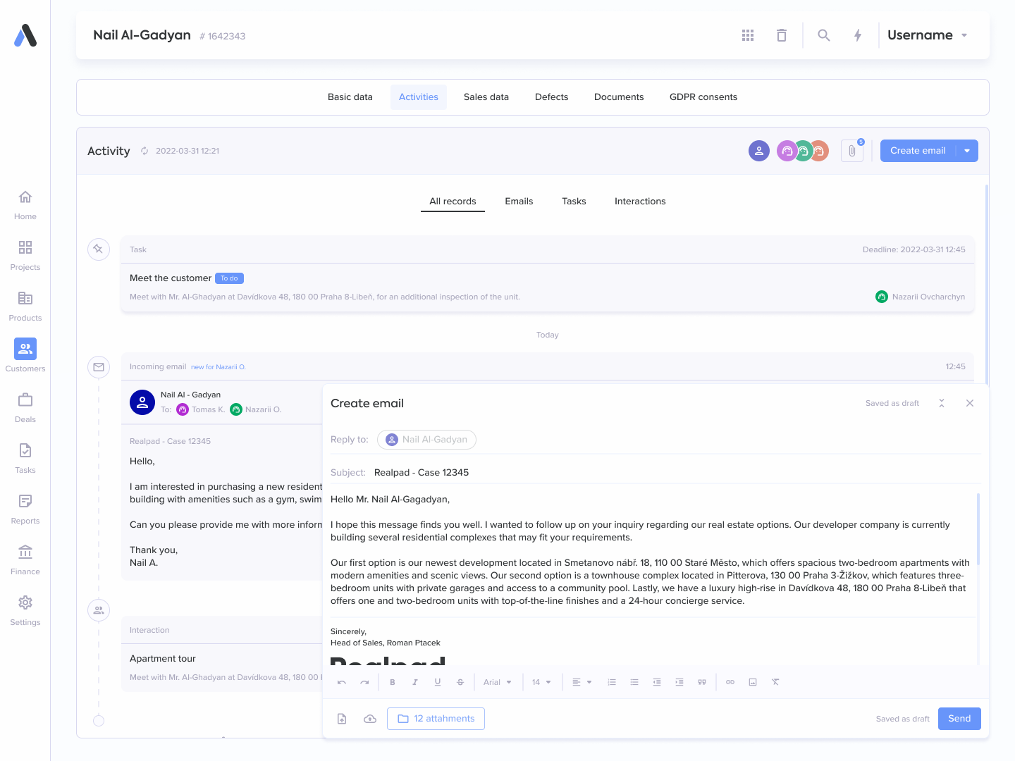Open the Arial font family dropdown
The height and width of the screenshot is (761, 1015).
pyautogui.click(x=498, y=682)
